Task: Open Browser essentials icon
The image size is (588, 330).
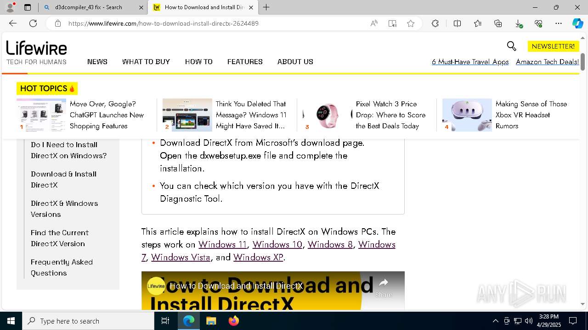Action: [538, 23]
